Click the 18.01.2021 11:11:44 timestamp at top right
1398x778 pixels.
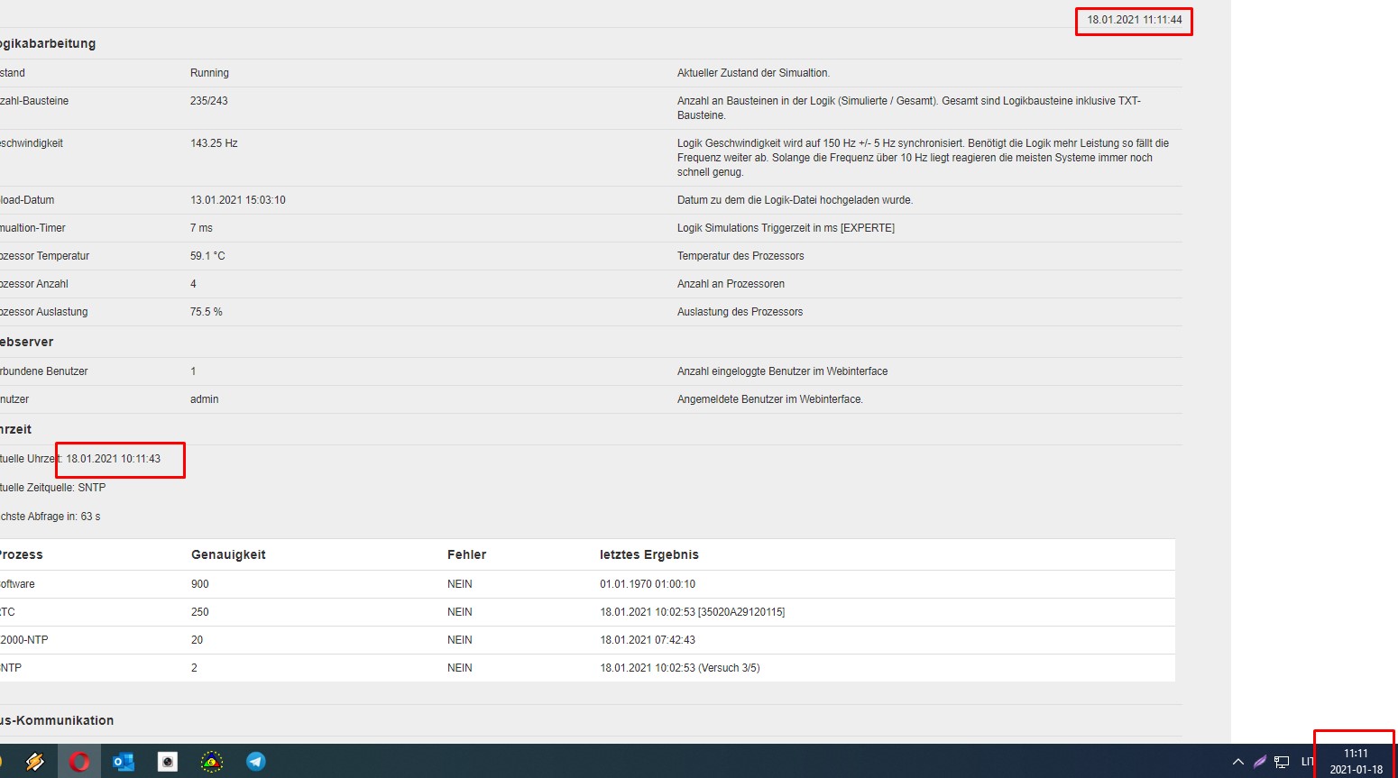pos(1134,20)
